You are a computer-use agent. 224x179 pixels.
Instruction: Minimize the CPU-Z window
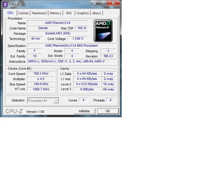[x=94, y=3]
